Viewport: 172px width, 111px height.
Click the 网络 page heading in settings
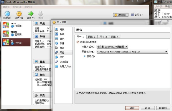(79, 30)
